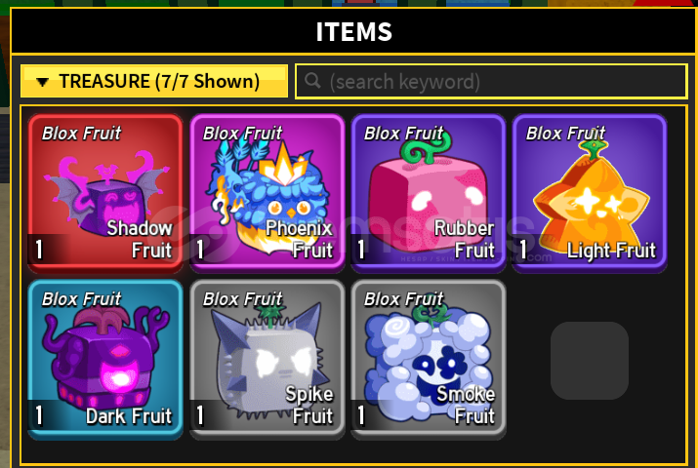The image size is (698, 468).
Task: Select the Shadow Fruit item
Action: [x=105, y=193]
